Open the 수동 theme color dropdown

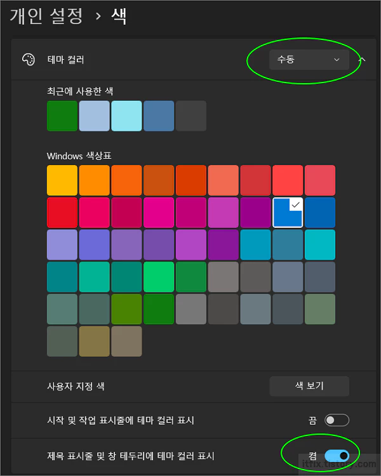tap(309, 60)
